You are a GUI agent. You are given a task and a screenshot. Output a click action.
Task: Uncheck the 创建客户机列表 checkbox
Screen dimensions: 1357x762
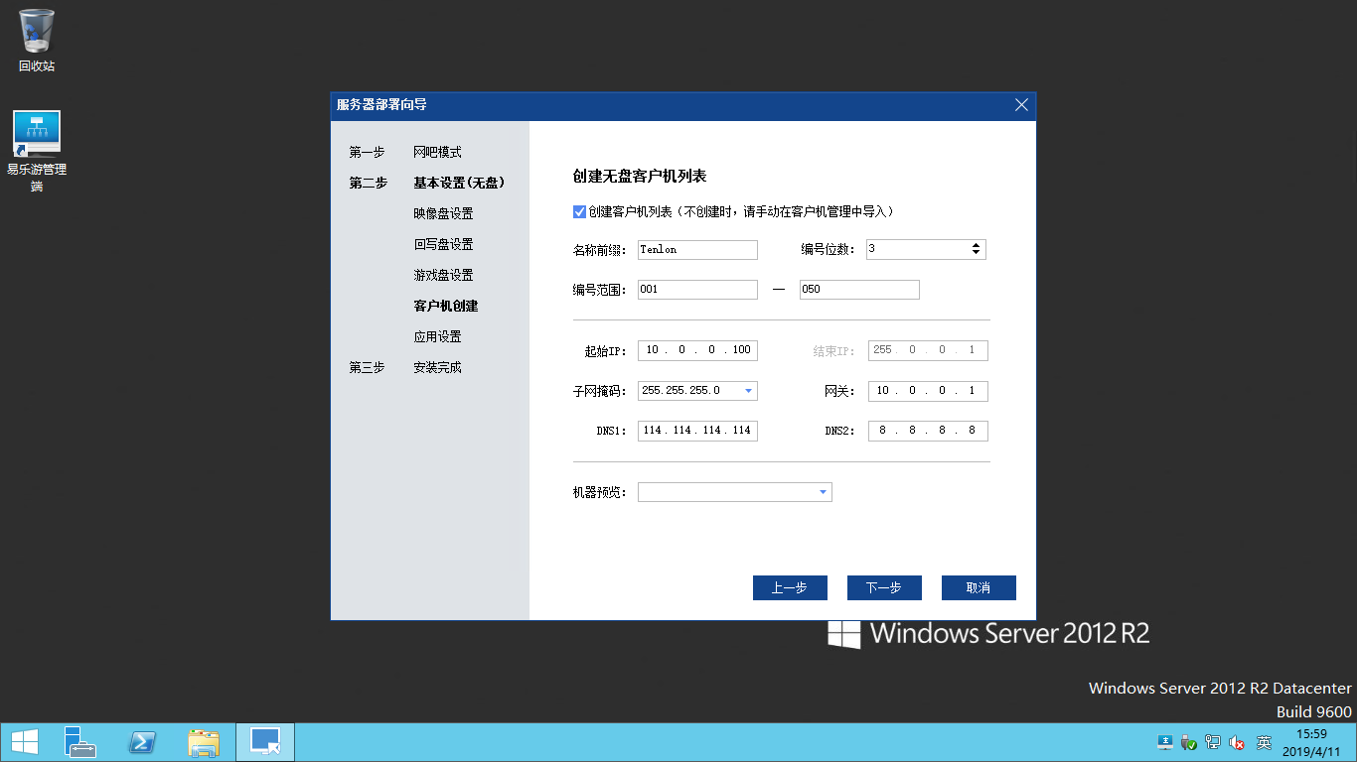pyautogui.click(x=580, y=211)
